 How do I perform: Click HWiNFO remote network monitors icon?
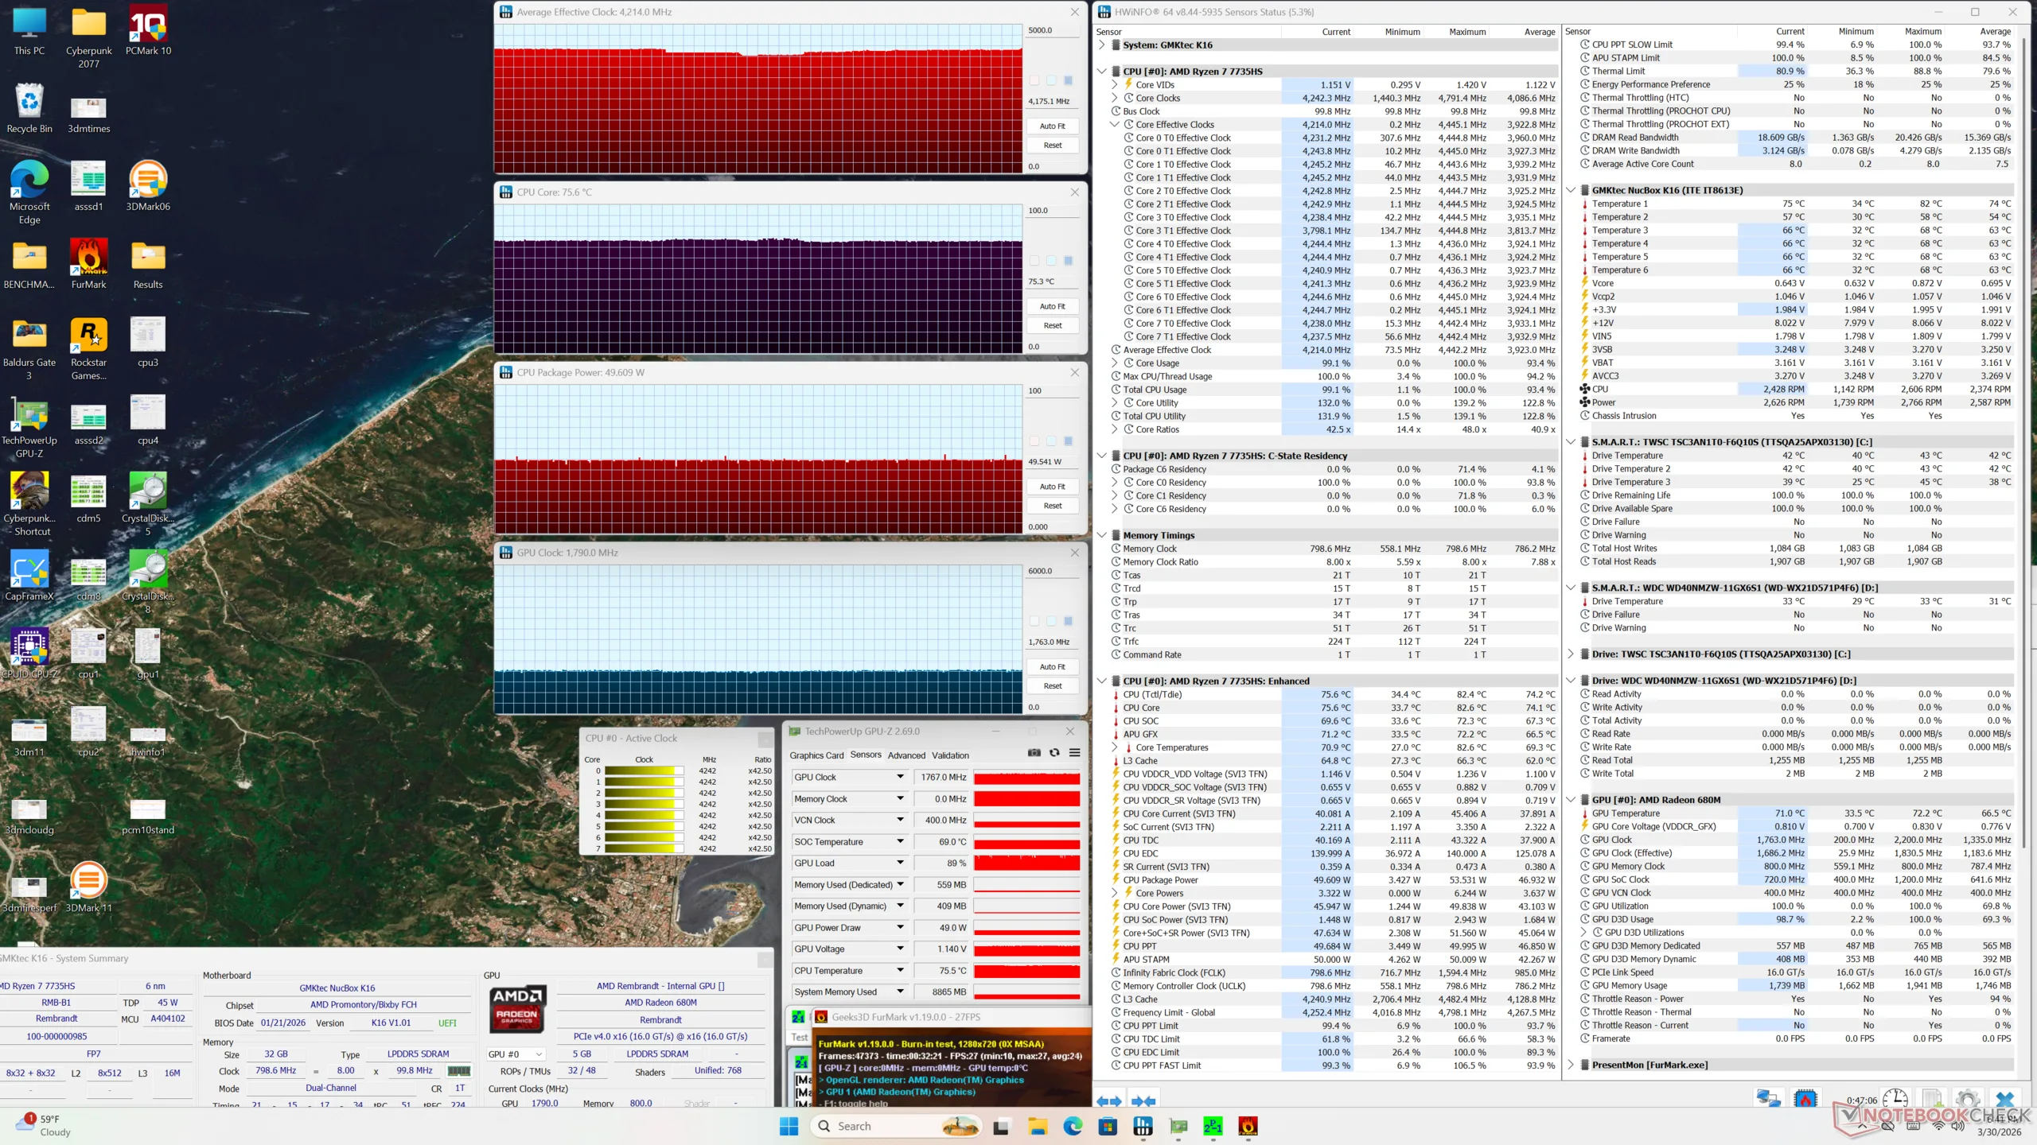(1768, 1099)
